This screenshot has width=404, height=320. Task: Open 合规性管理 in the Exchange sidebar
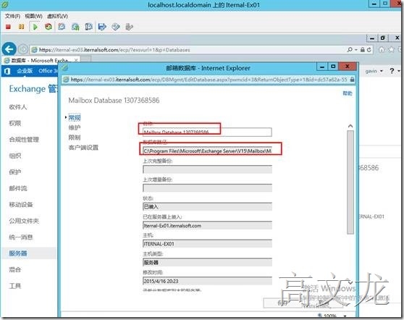click(x=24, y=140)
